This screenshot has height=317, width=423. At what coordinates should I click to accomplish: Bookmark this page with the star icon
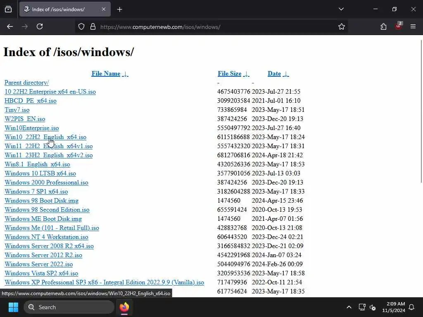pyautogui.click(x=342, y=26)
